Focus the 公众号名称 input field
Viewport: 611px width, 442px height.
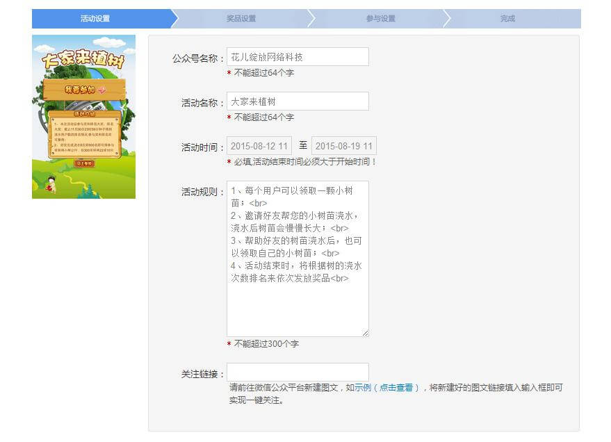298,57
